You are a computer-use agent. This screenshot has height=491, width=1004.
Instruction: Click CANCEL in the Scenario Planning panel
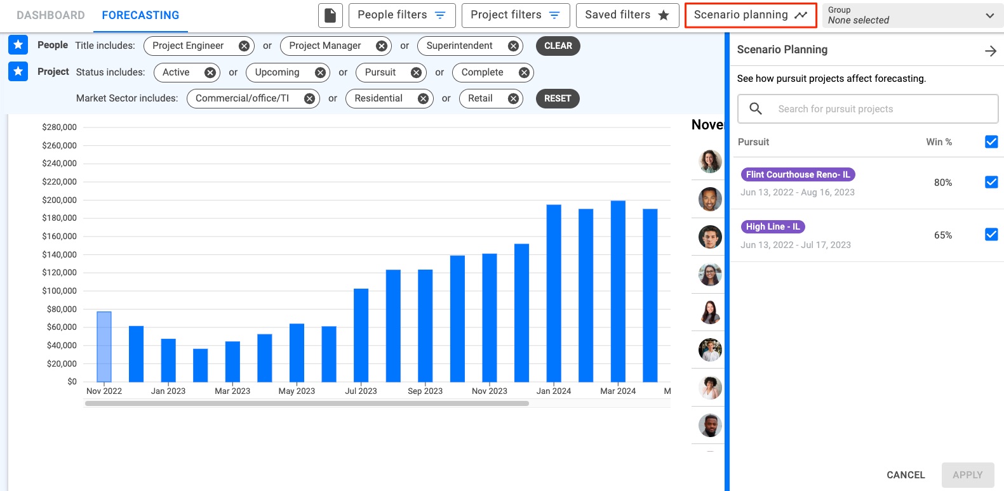pyautogui.click(x=905, y=475)
